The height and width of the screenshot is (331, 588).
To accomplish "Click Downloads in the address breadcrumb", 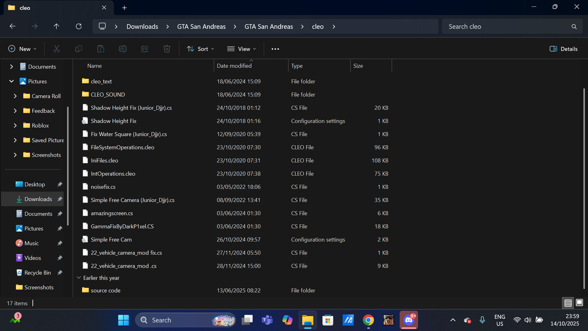I will [142, 27].
